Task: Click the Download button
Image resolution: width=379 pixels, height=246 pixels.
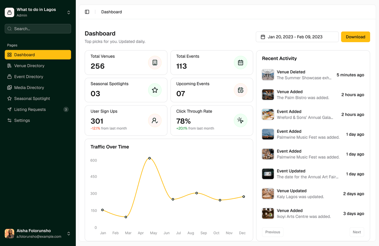Action: [x=355, y=36]
